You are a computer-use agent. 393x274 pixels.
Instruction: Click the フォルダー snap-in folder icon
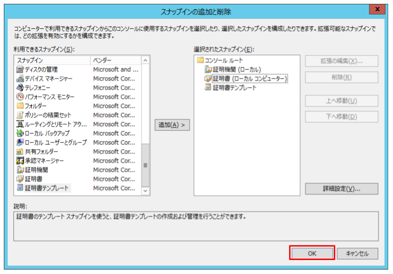(20, 105)
